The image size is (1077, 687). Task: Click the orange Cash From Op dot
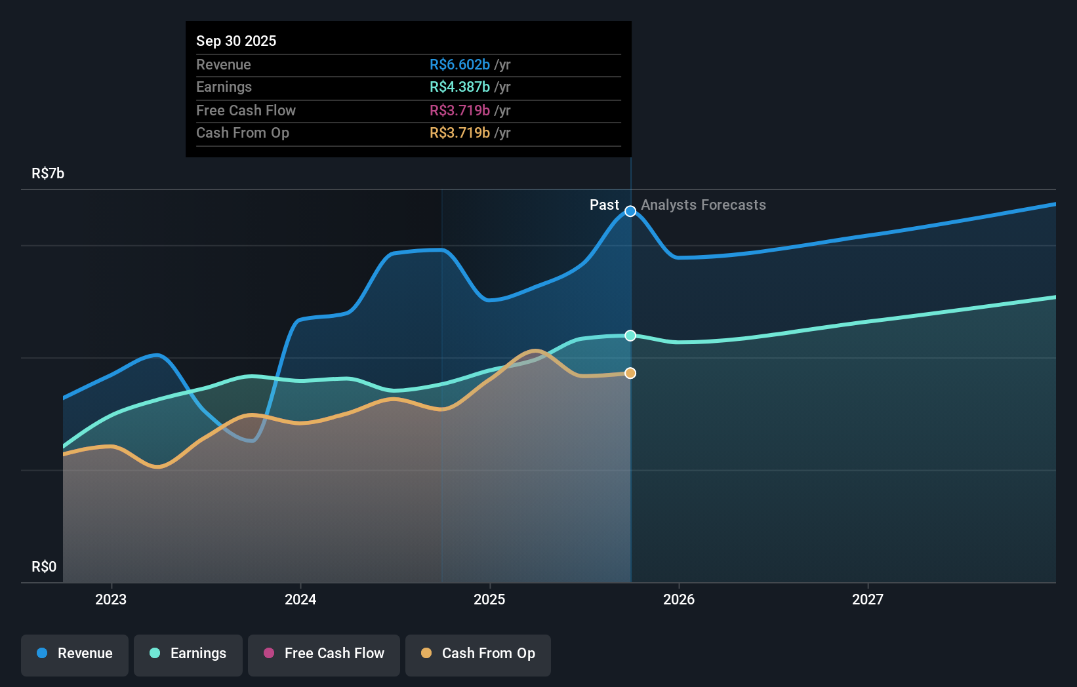427,653
